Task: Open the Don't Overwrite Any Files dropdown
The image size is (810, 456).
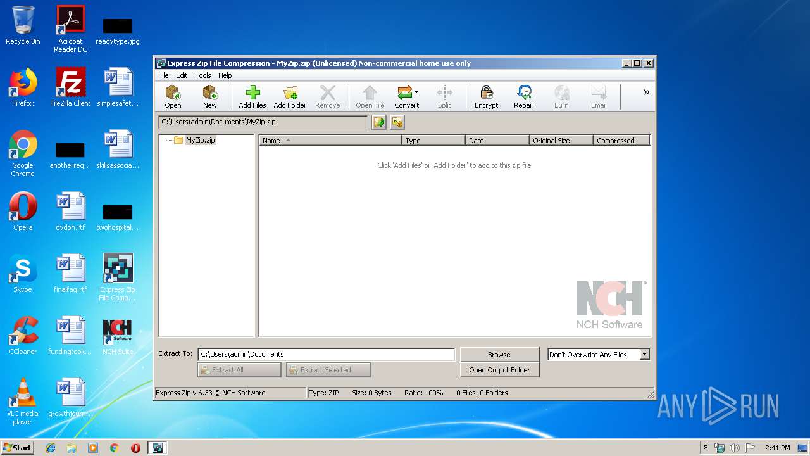Action: click(x=644, y=355)
